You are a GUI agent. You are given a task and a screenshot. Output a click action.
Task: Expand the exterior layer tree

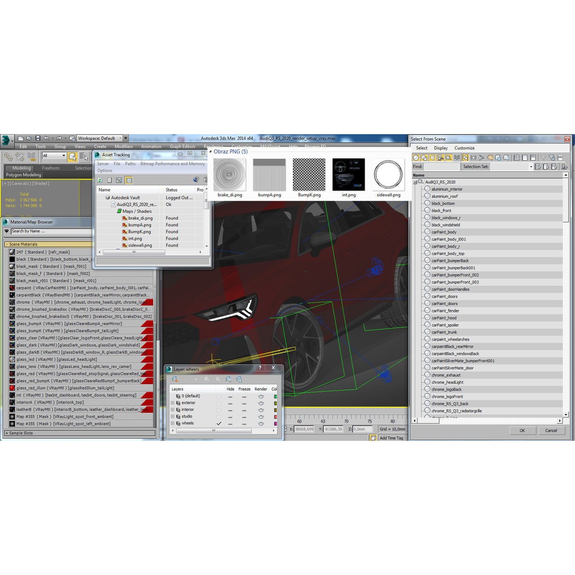point(172,403)
